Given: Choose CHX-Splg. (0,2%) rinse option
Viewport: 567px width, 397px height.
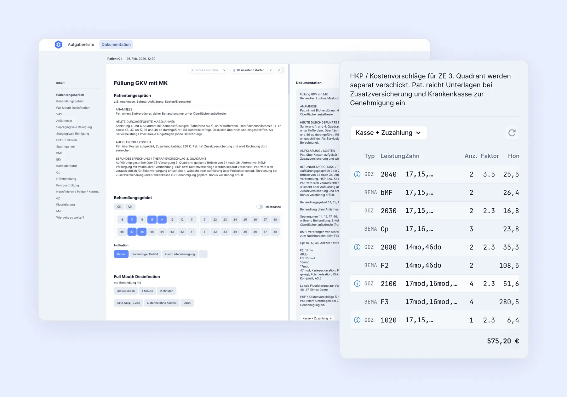Looking at the screenshot, I should [129, 303].
